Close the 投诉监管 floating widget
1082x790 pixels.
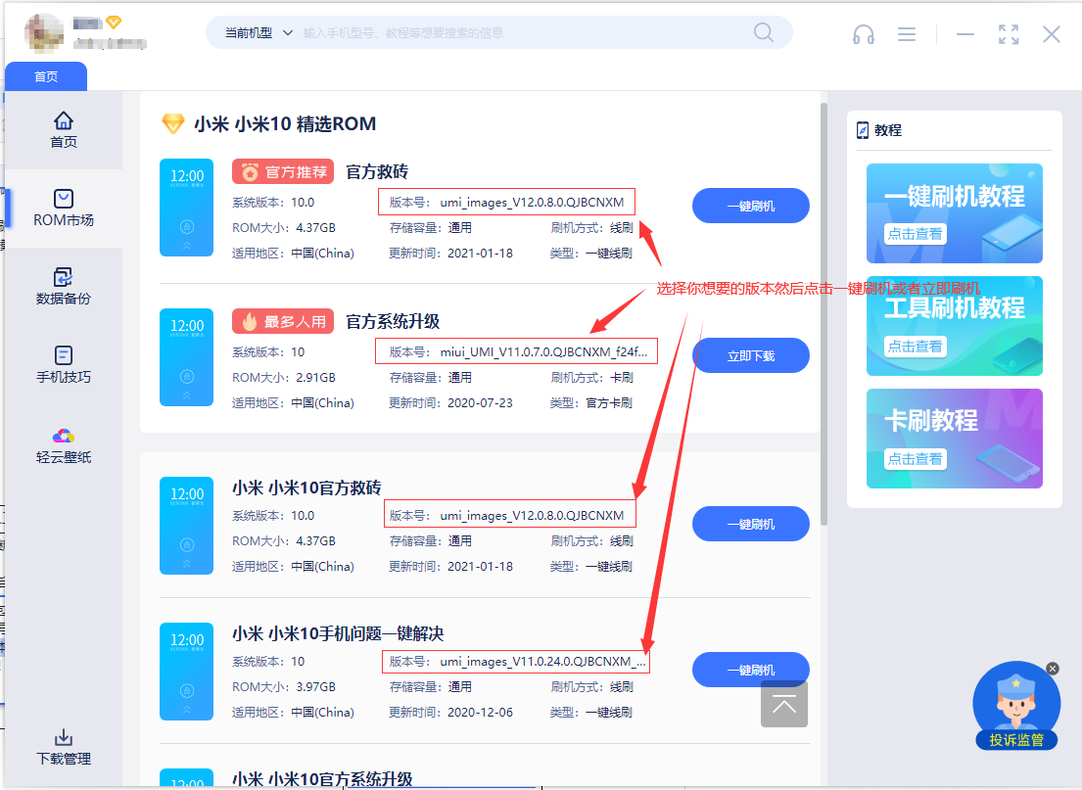1053,669
